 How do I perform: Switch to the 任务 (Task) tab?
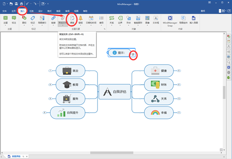point(31,11)
